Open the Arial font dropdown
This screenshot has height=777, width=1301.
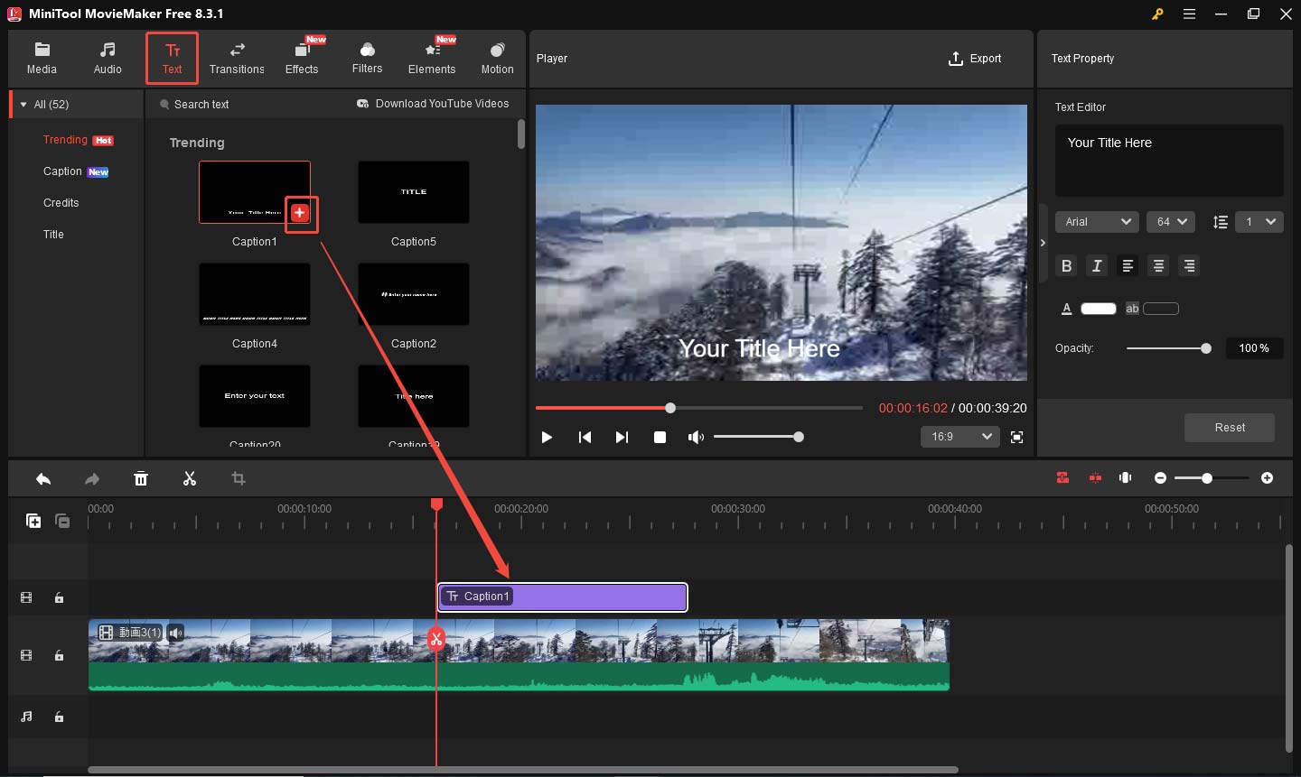pyautogui.click(x=1097, y=222)
